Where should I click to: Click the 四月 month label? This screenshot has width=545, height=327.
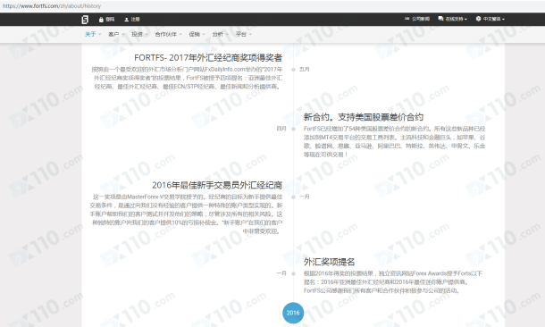(x=281, y=129)
